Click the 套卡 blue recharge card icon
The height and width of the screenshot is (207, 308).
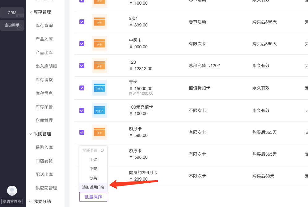(x=99, y=88)
